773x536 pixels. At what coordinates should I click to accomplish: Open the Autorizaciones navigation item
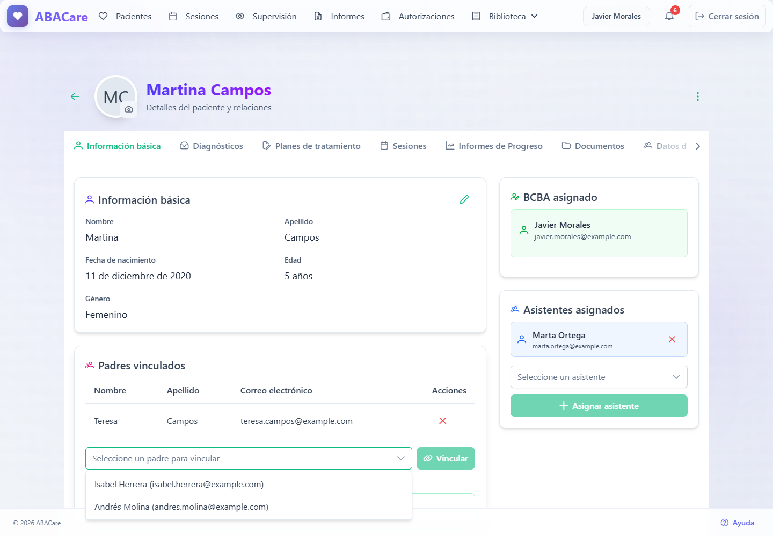coord(418,16)
